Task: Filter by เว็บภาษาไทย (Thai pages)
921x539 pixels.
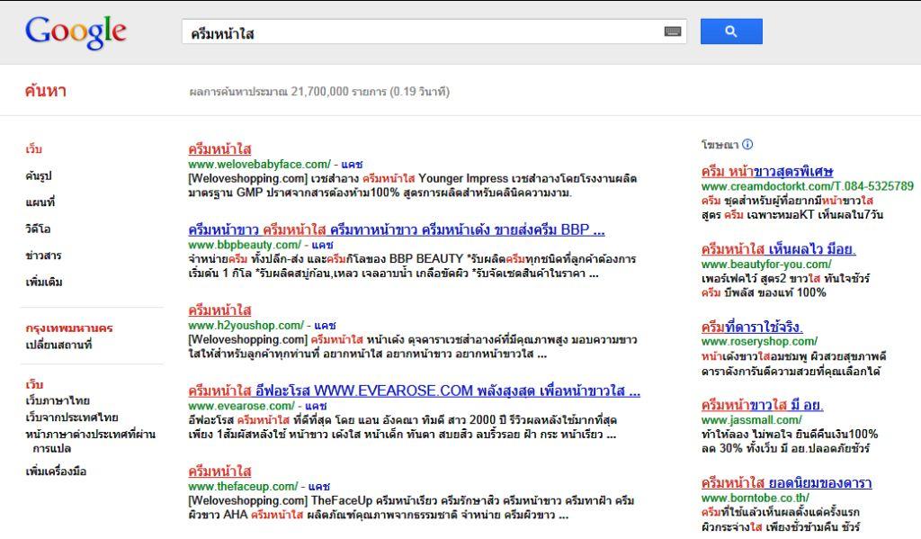Action: point(58,400)
